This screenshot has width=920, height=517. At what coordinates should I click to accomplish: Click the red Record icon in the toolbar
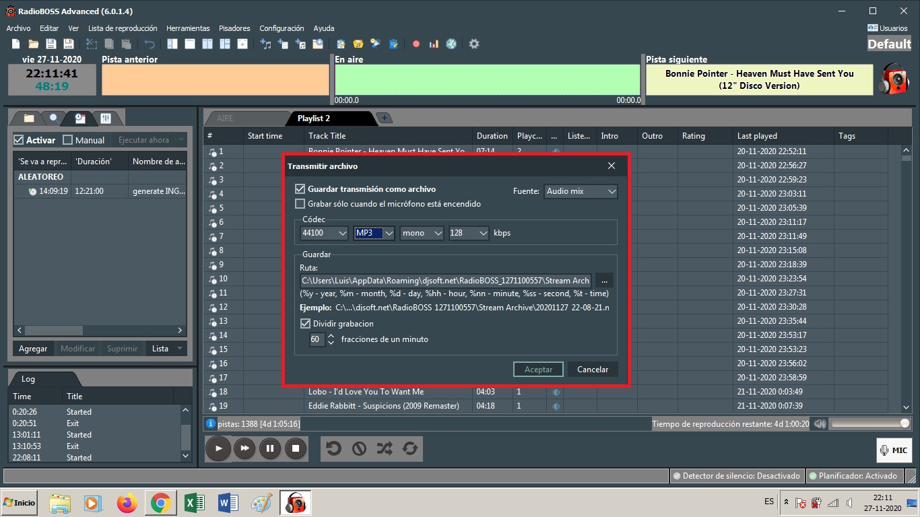[416, 44]
